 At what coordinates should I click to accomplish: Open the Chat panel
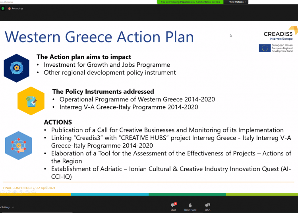[x=173, y=206]
